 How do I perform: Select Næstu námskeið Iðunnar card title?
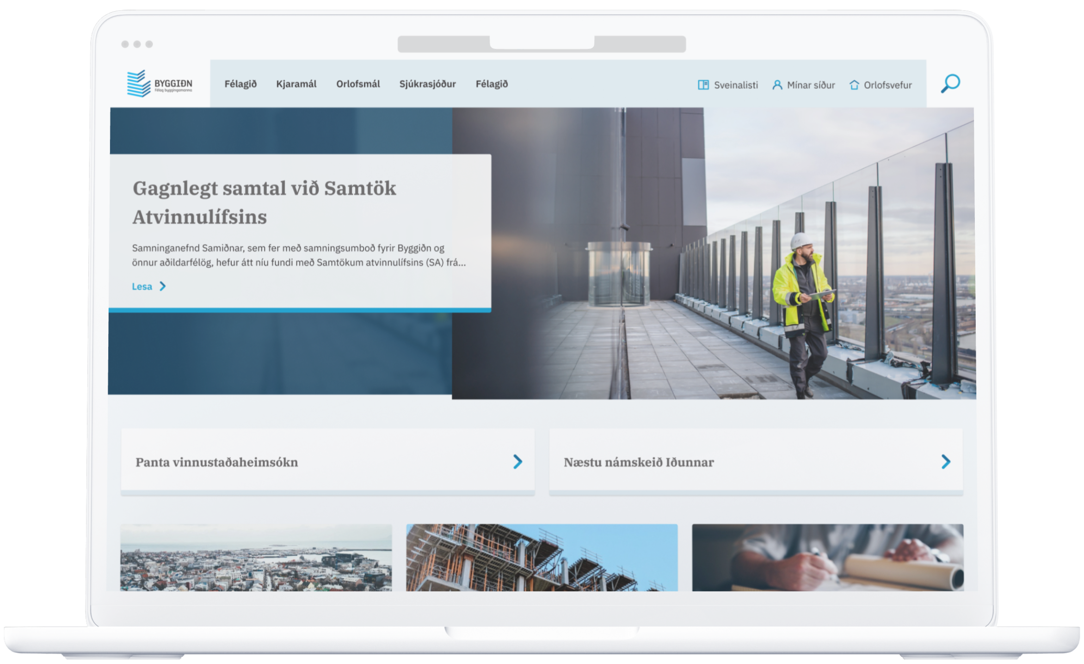639,462
